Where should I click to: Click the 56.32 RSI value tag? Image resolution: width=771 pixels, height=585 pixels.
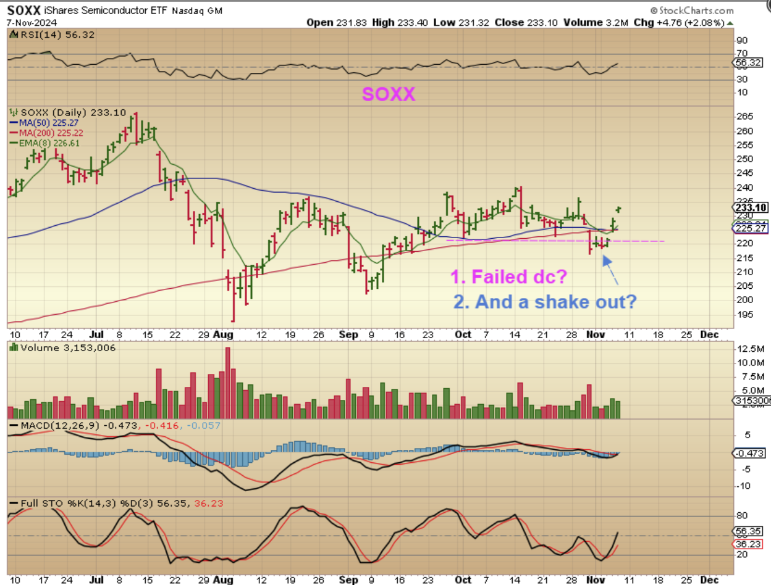click(x=748, y=63)
